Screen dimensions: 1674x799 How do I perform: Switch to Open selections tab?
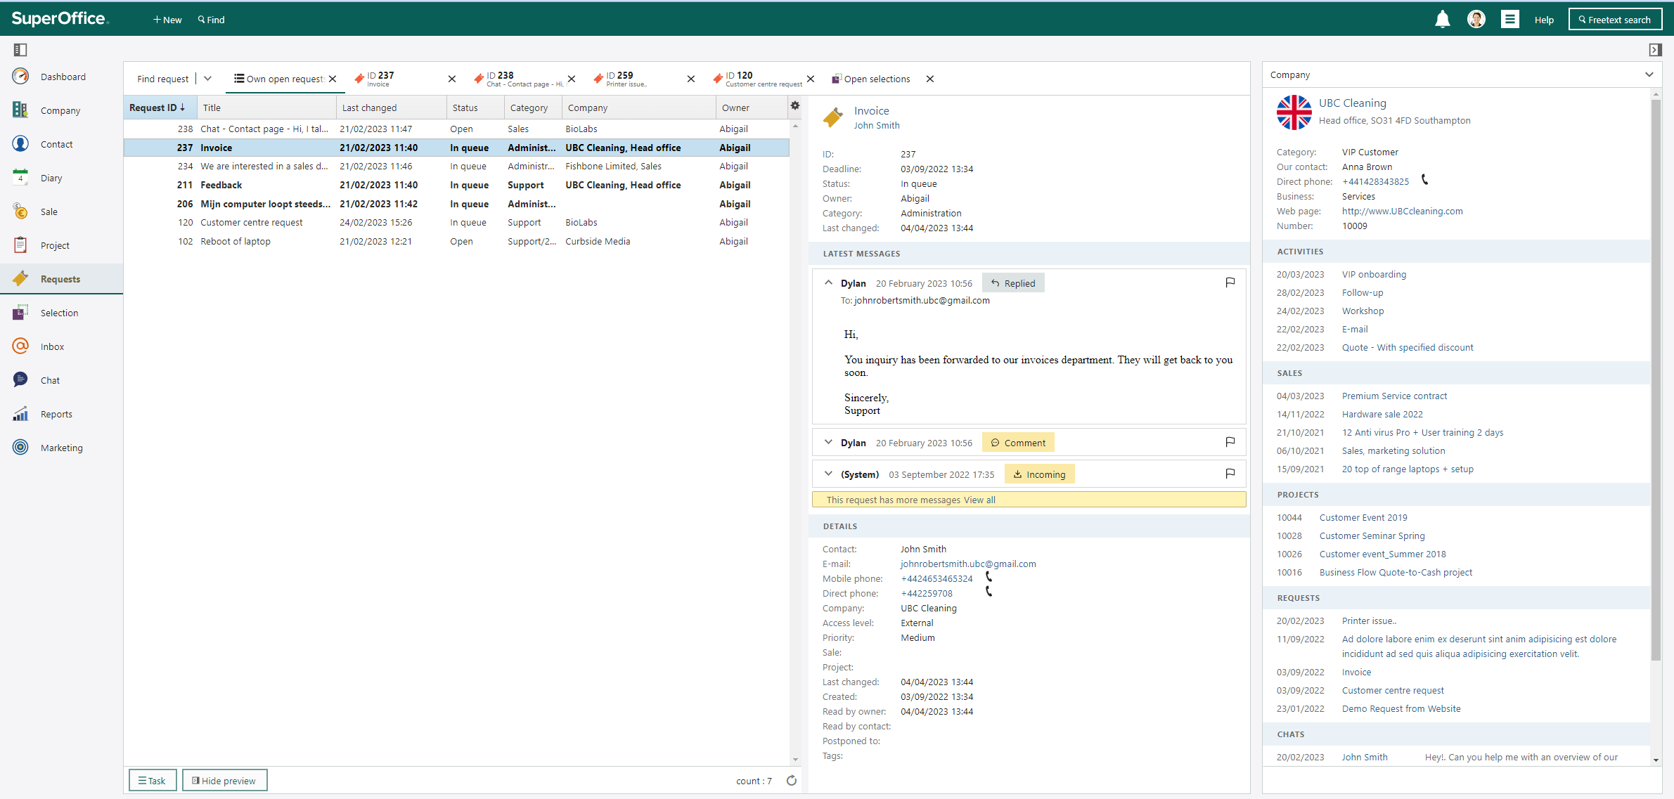click(870, 79)
